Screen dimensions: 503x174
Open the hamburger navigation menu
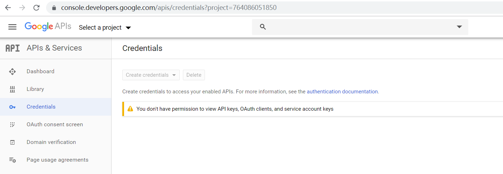(12, 27)
